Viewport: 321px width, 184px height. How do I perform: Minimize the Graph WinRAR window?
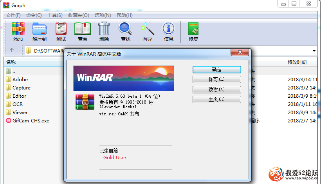pos(283,4)
